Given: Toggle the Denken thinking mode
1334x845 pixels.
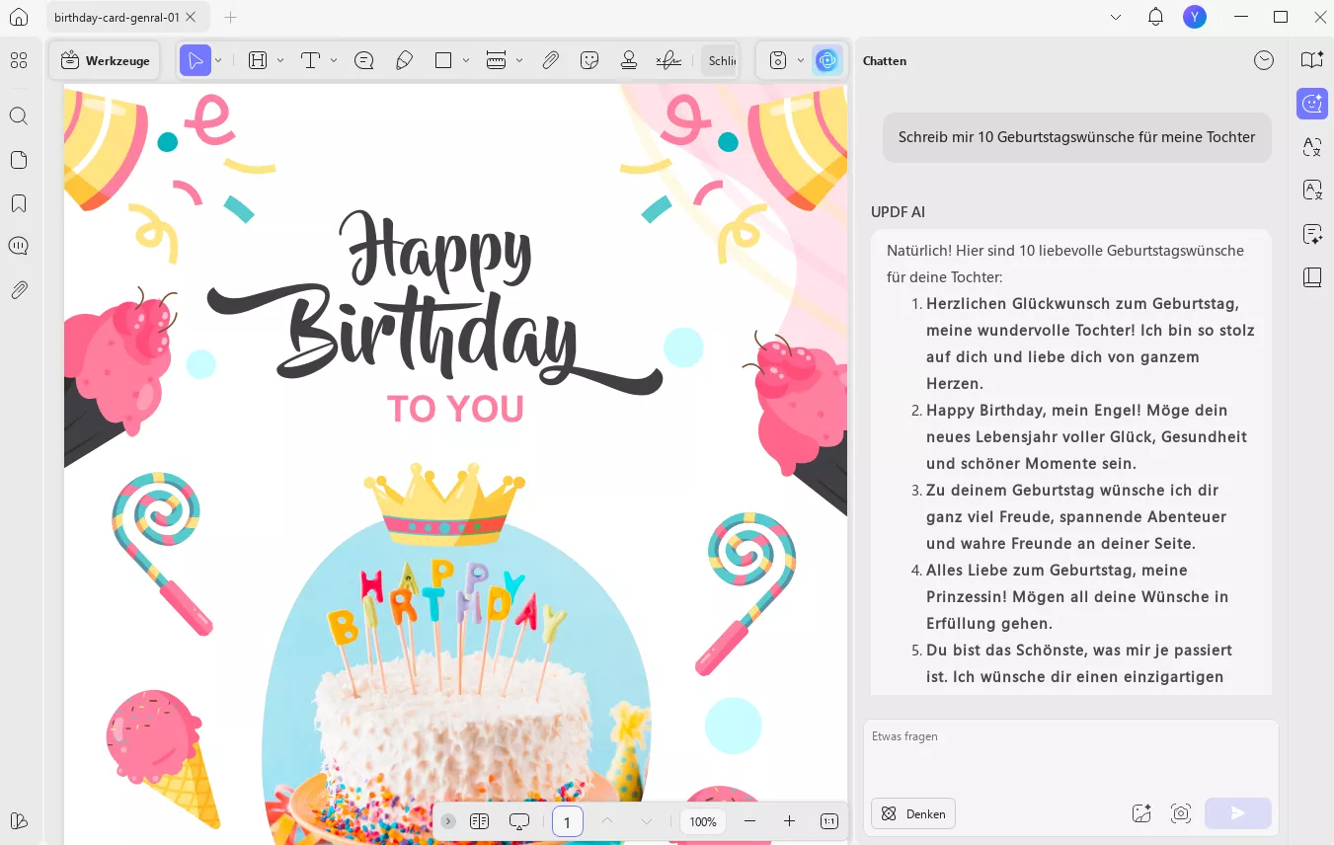Looking at the screenshot, I should click(x=913, y=813).
